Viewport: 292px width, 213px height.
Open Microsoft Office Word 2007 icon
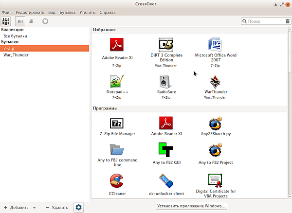(x=215, y=44)
